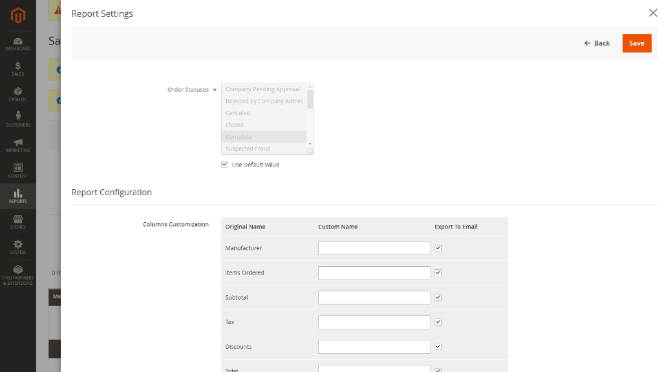
Task: Select Rejected by Company Admin status
Action: [264, 101]
